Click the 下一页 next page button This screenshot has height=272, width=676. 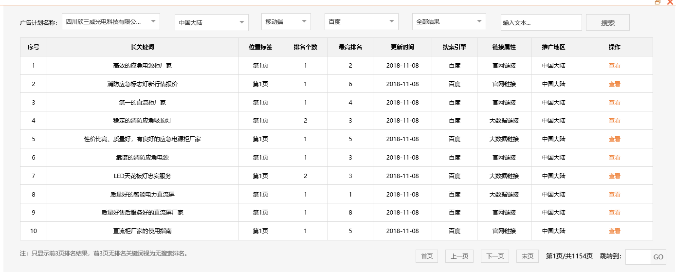click(x=495, y=256)
